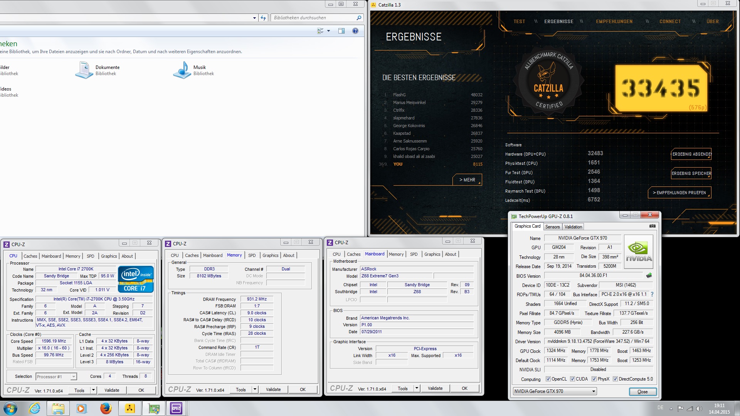This screenshot has width=740, height=416.
Task: Open the Action Center flag icon
Action: [681, 409]
